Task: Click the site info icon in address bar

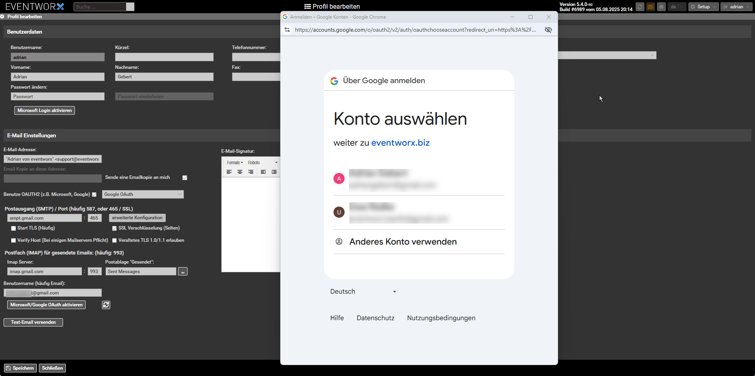Action: 287,30
